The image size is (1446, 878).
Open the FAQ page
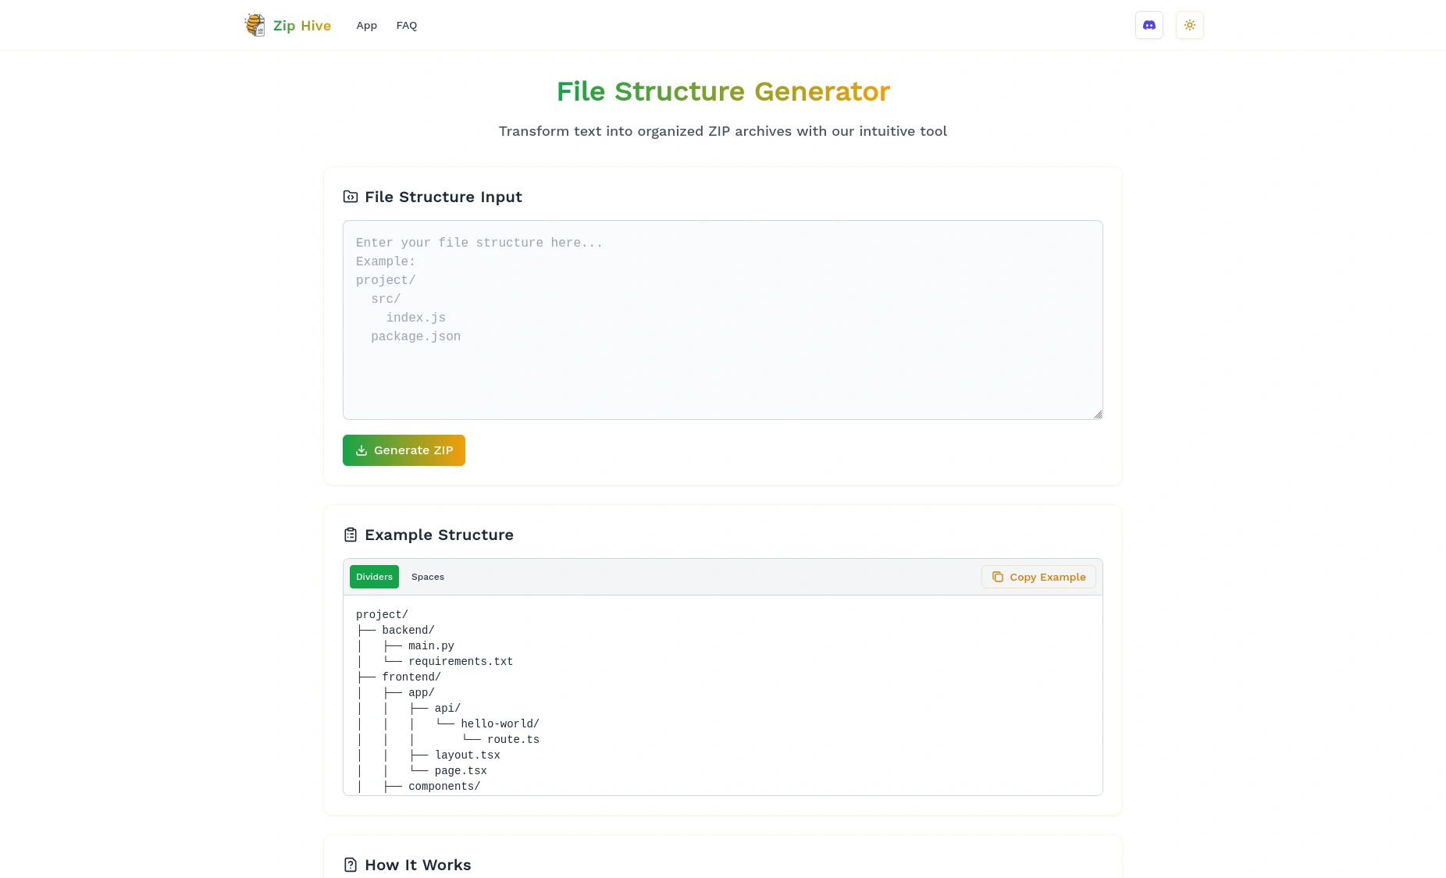click(406, 25)
